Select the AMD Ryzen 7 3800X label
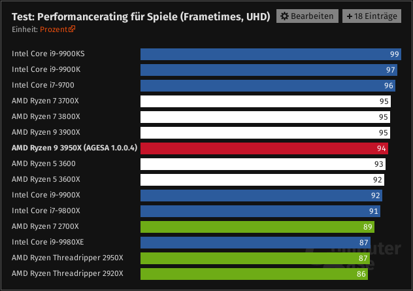This screenshot has height=291, width=413. point(46,116)
